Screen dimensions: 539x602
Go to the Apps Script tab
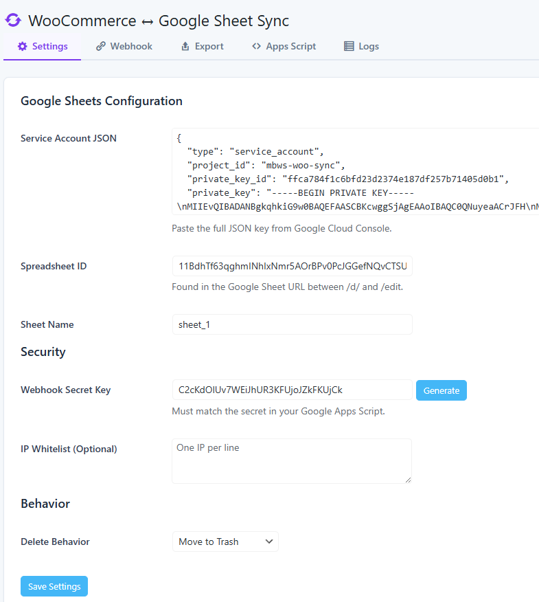coord(290,47)
